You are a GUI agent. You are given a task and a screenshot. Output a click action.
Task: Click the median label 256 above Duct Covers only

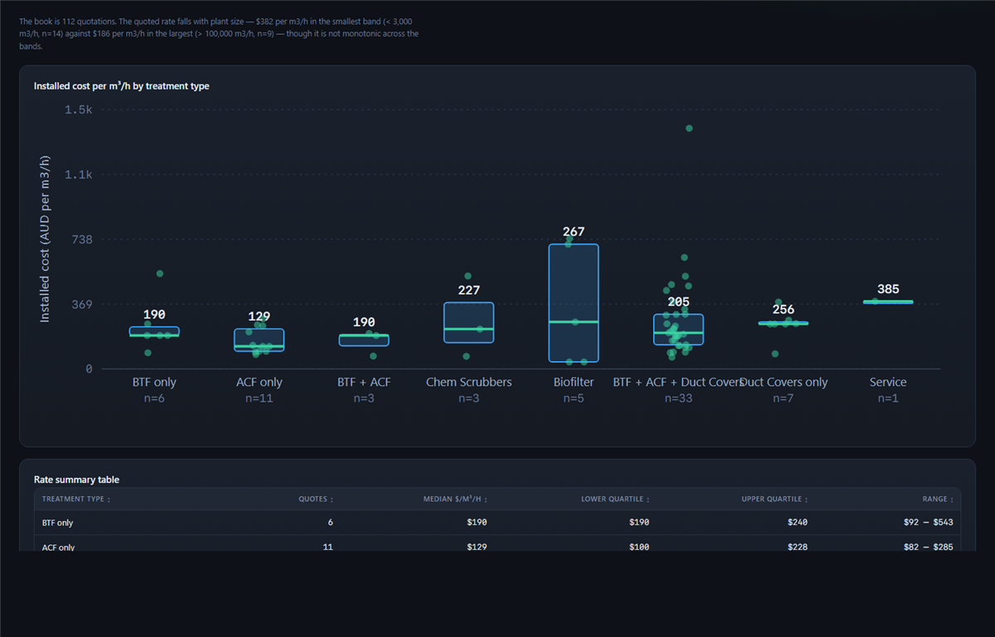[x=784, y=310]
